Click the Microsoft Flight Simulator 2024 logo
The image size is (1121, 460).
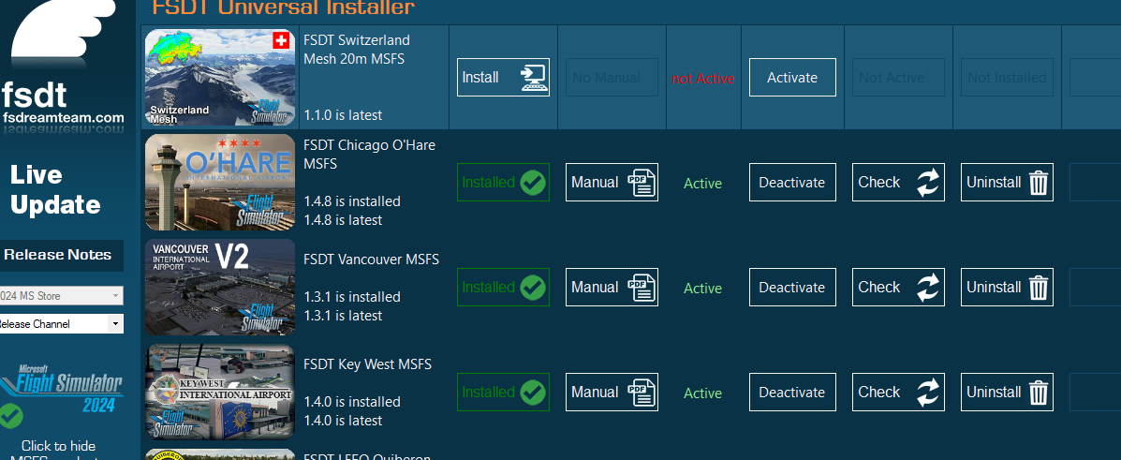[64, 384]
